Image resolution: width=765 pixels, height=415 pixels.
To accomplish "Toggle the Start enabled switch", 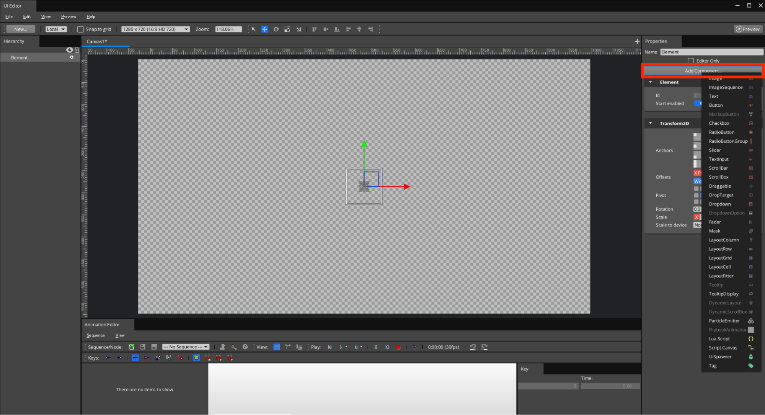I will pyautogui.click(x=697, y=103).
